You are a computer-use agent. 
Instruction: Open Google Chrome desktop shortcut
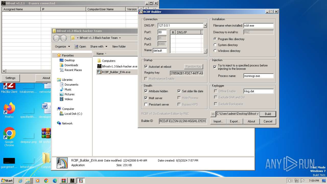tap(9, 137)
